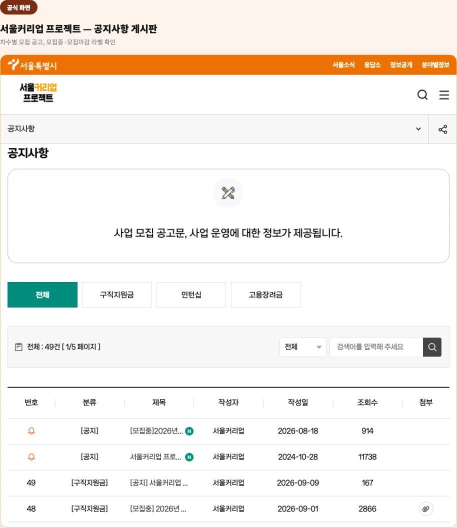The image size is (457, 528).
Task: Click the 작성자 column header
Action: [x=228, y=402]
